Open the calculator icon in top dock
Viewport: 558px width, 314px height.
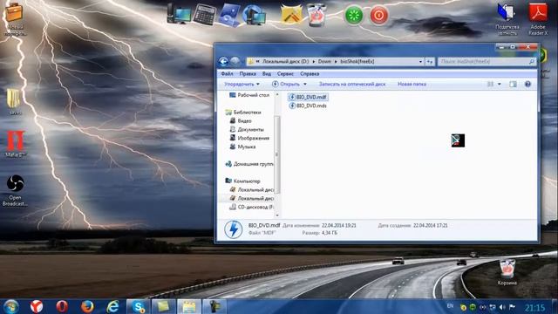point(205,15)
